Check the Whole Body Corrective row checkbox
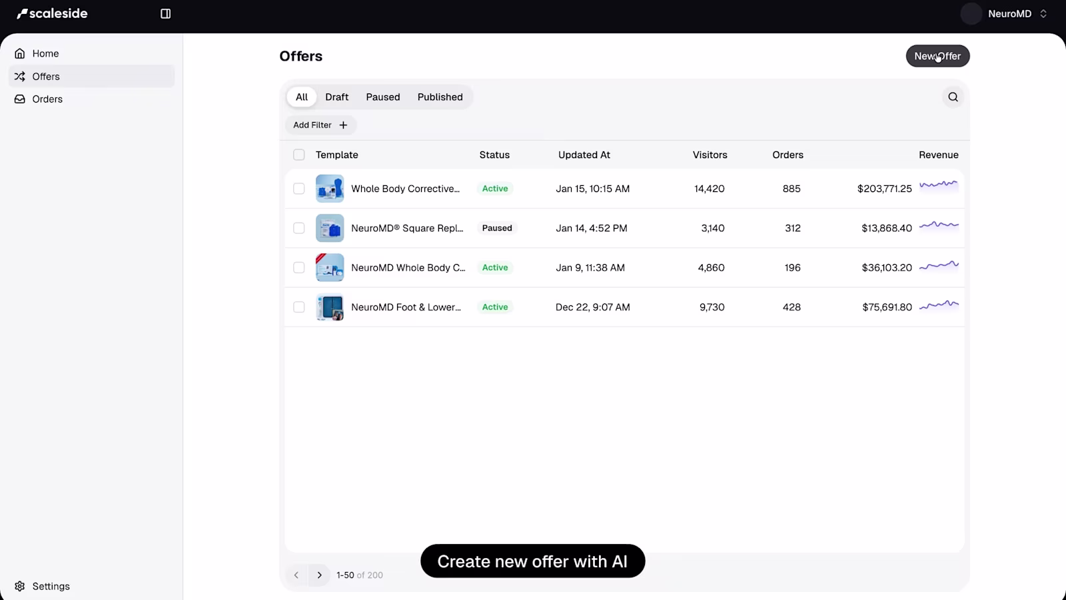Viewport: 1066px width, 600px height. point(299,189)
